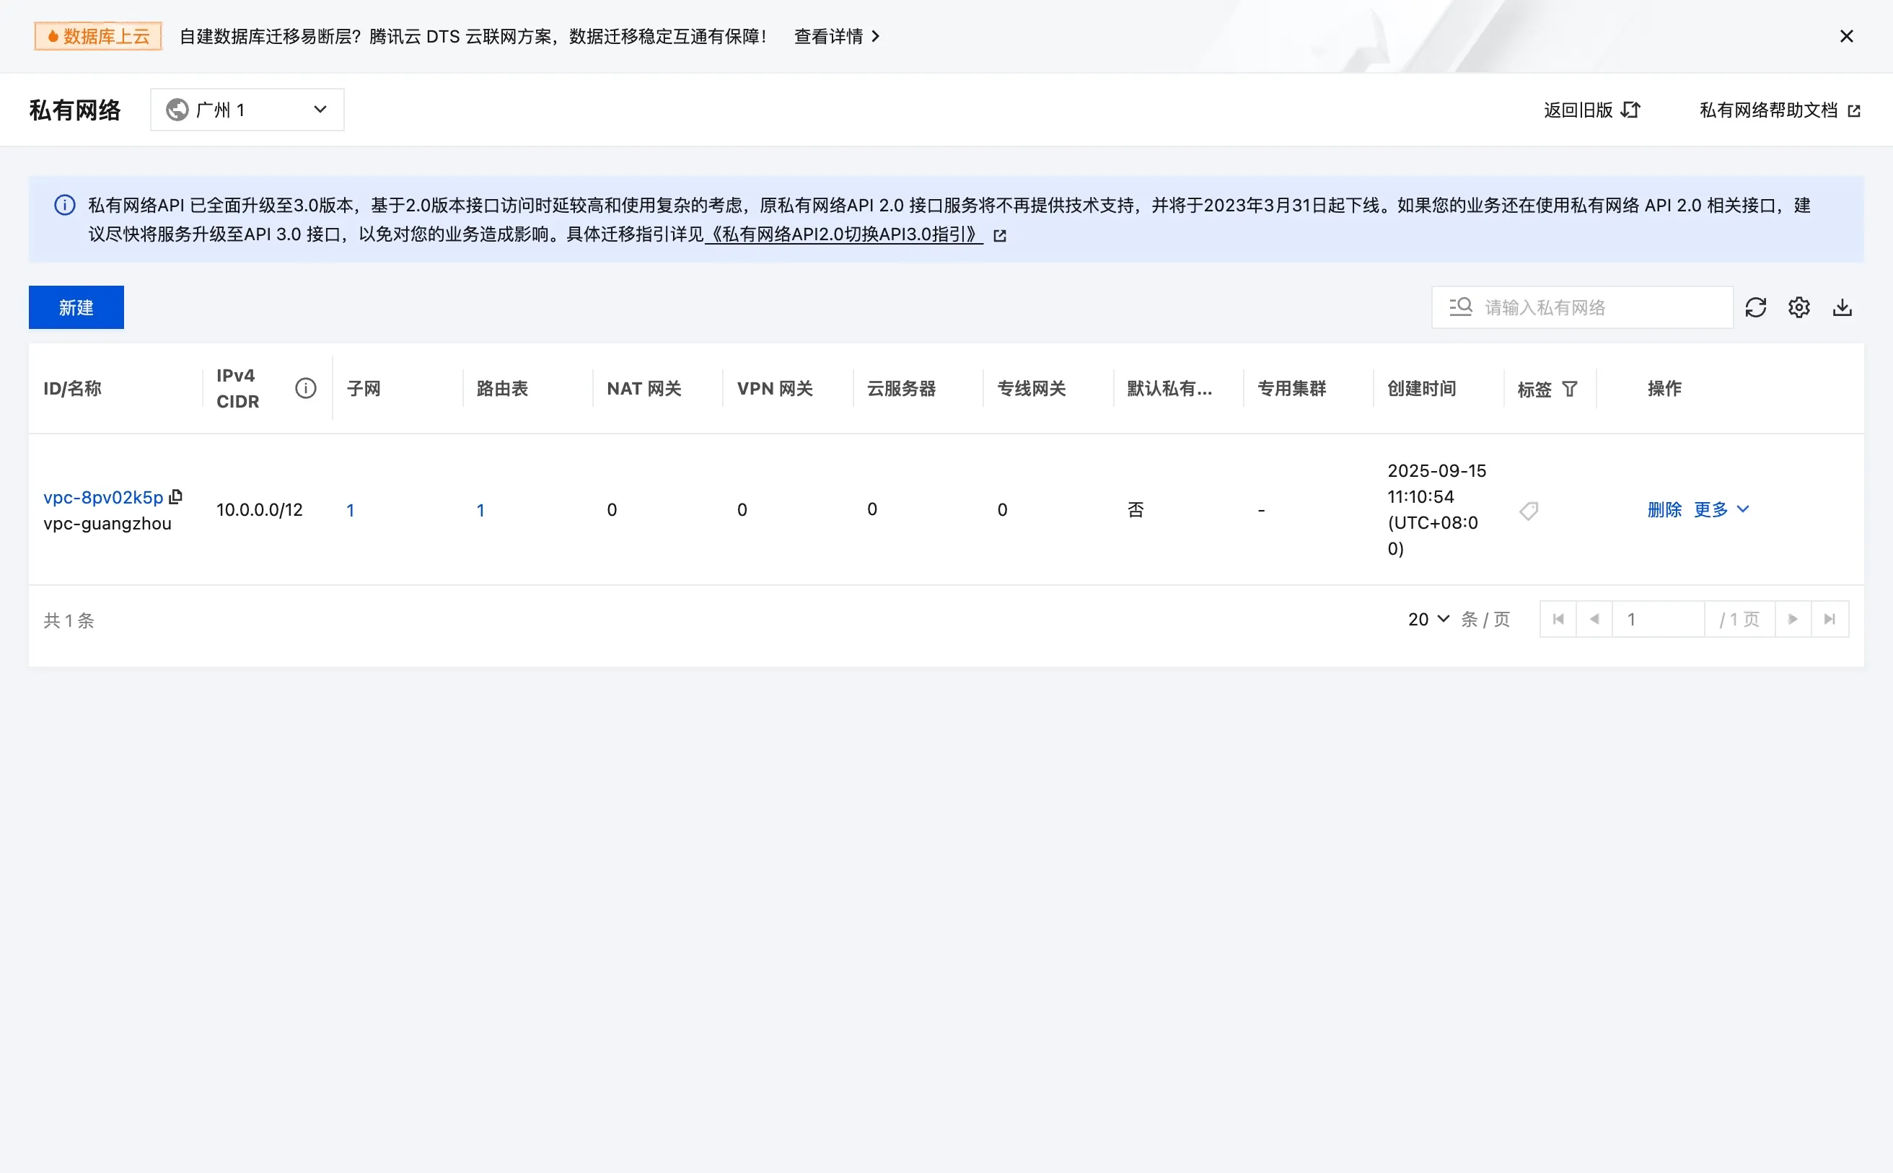The image size is (1893, 1173).
Task: Click the IPv4 CIDR info icon
Action: pyautogui.click(x=306, y=388)
